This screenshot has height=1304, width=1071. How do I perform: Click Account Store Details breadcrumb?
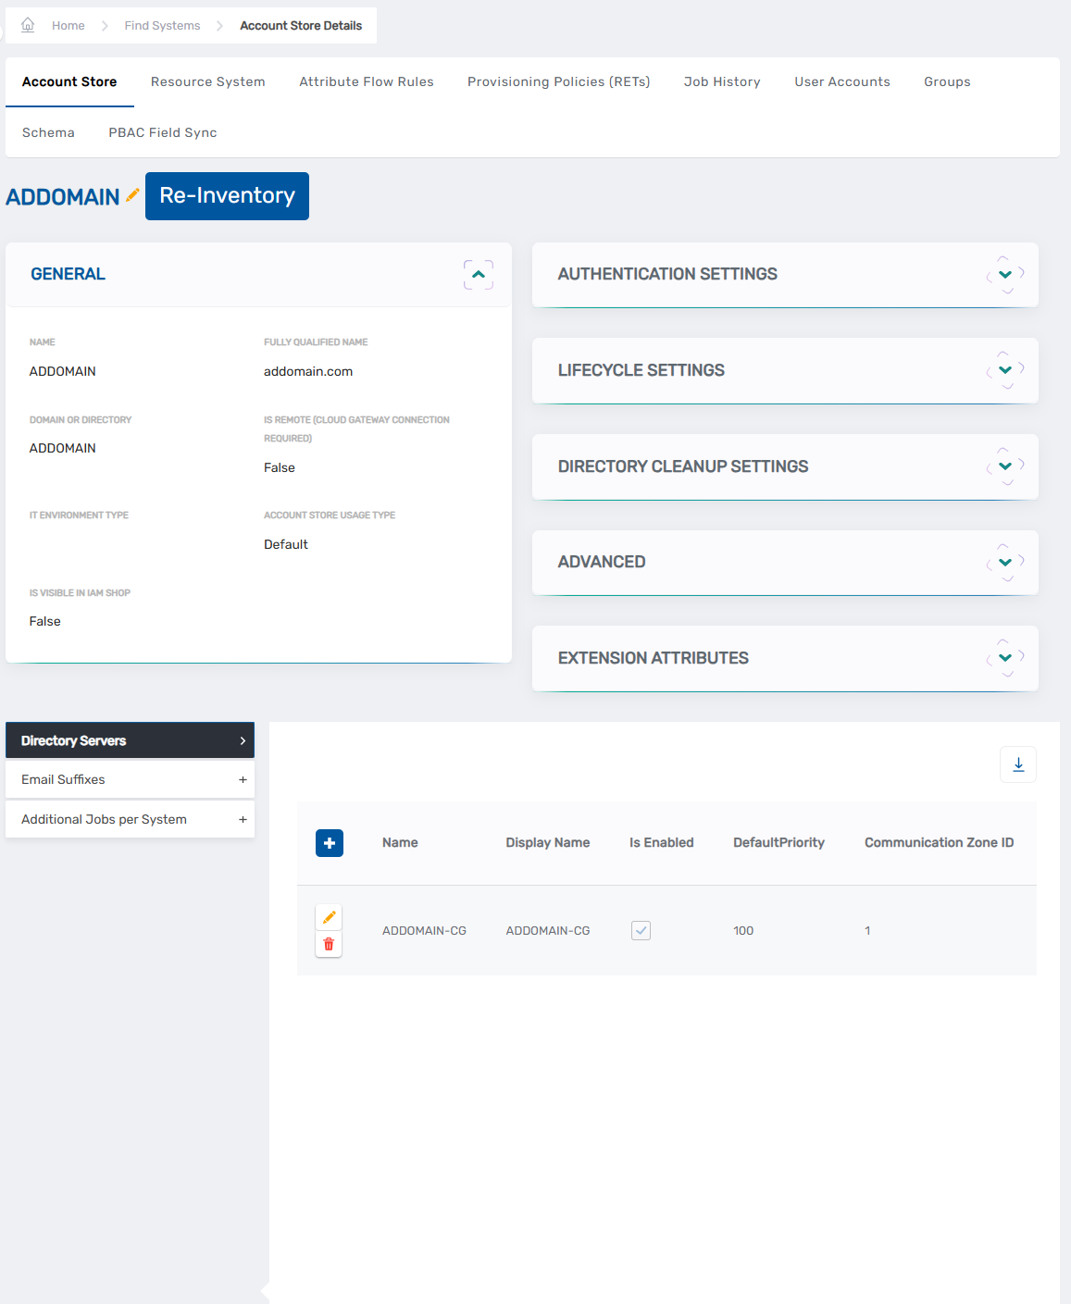click(301, 25)
